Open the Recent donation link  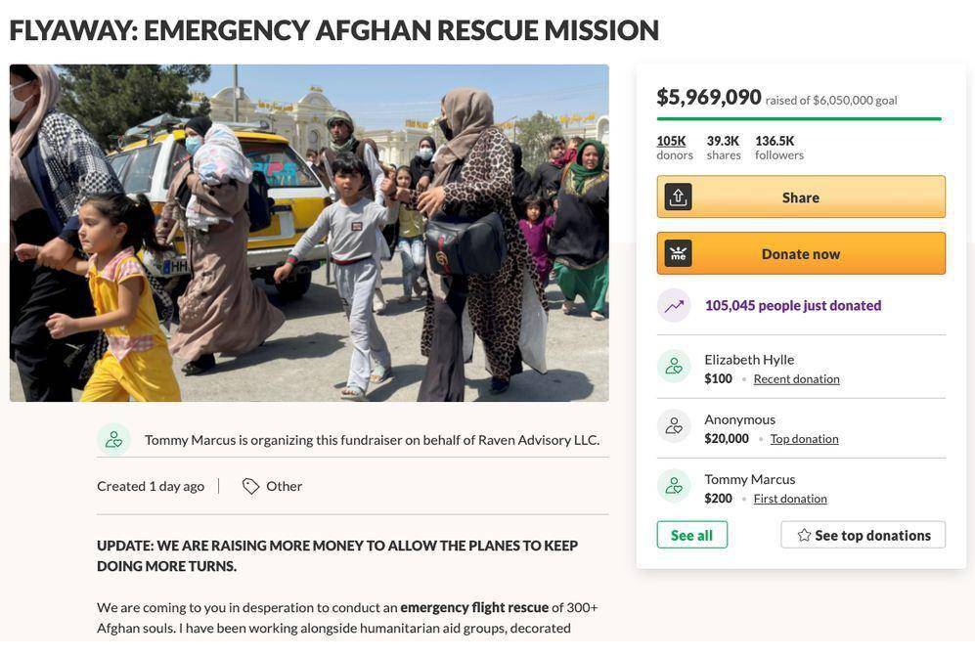797,378
